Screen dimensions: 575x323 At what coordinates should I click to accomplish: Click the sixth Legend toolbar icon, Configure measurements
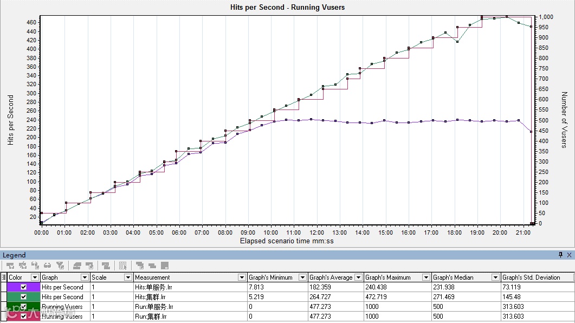77,266
